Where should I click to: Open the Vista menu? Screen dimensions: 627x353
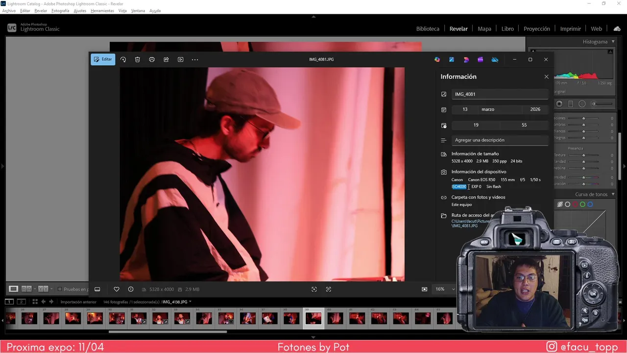coord(122,11)
